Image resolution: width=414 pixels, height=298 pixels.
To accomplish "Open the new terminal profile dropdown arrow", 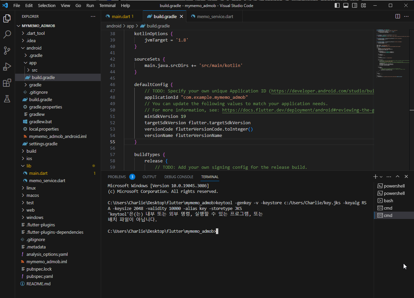I will click(381, 176).
